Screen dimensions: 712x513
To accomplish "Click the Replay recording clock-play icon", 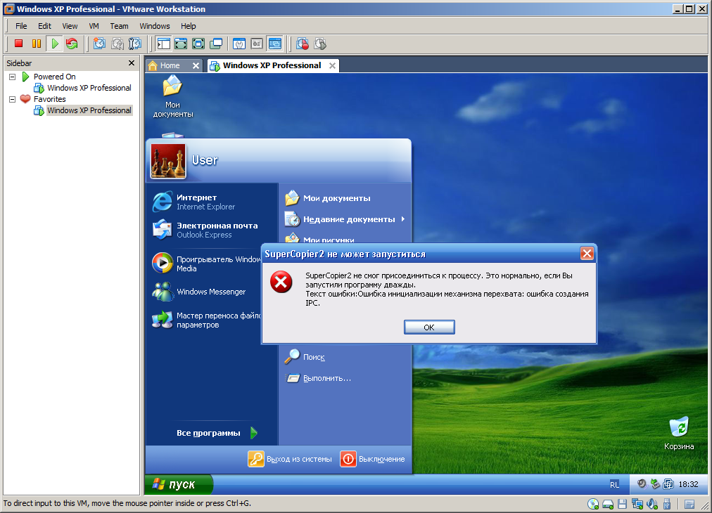I will tap(320, 44).
